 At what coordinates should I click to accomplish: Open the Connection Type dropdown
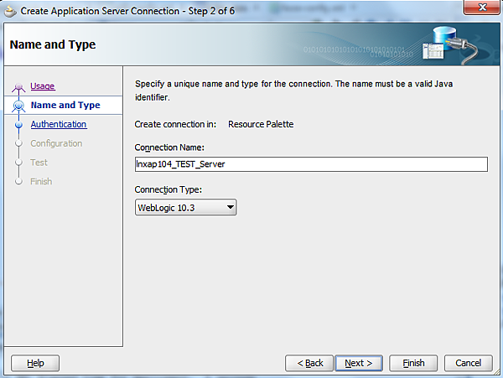[x=185, y=207]
